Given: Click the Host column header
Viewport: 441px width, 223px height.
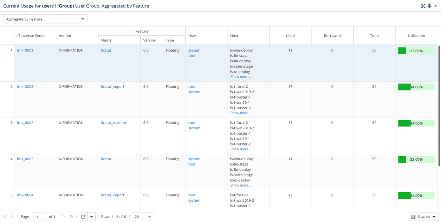Looking at the screenshot, I should coord(248,36).
